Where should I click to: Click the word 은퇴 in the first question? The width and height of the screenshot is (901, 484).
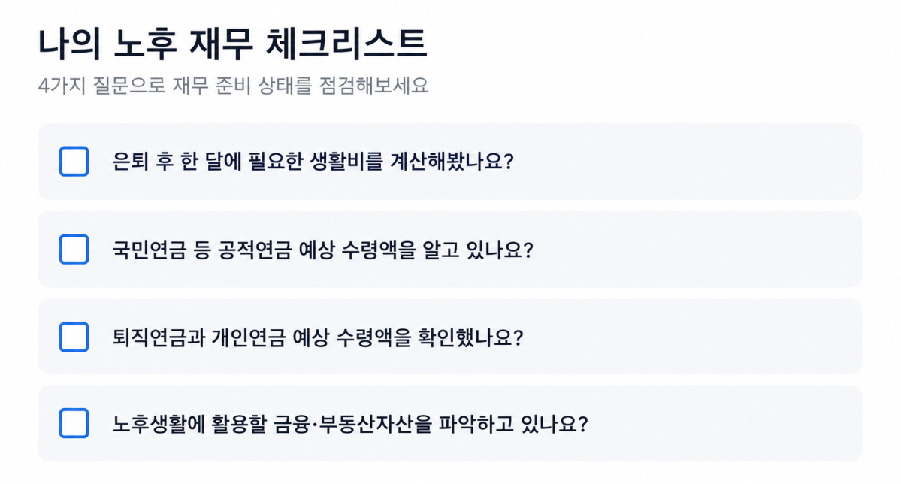click(x=131, y=161)
